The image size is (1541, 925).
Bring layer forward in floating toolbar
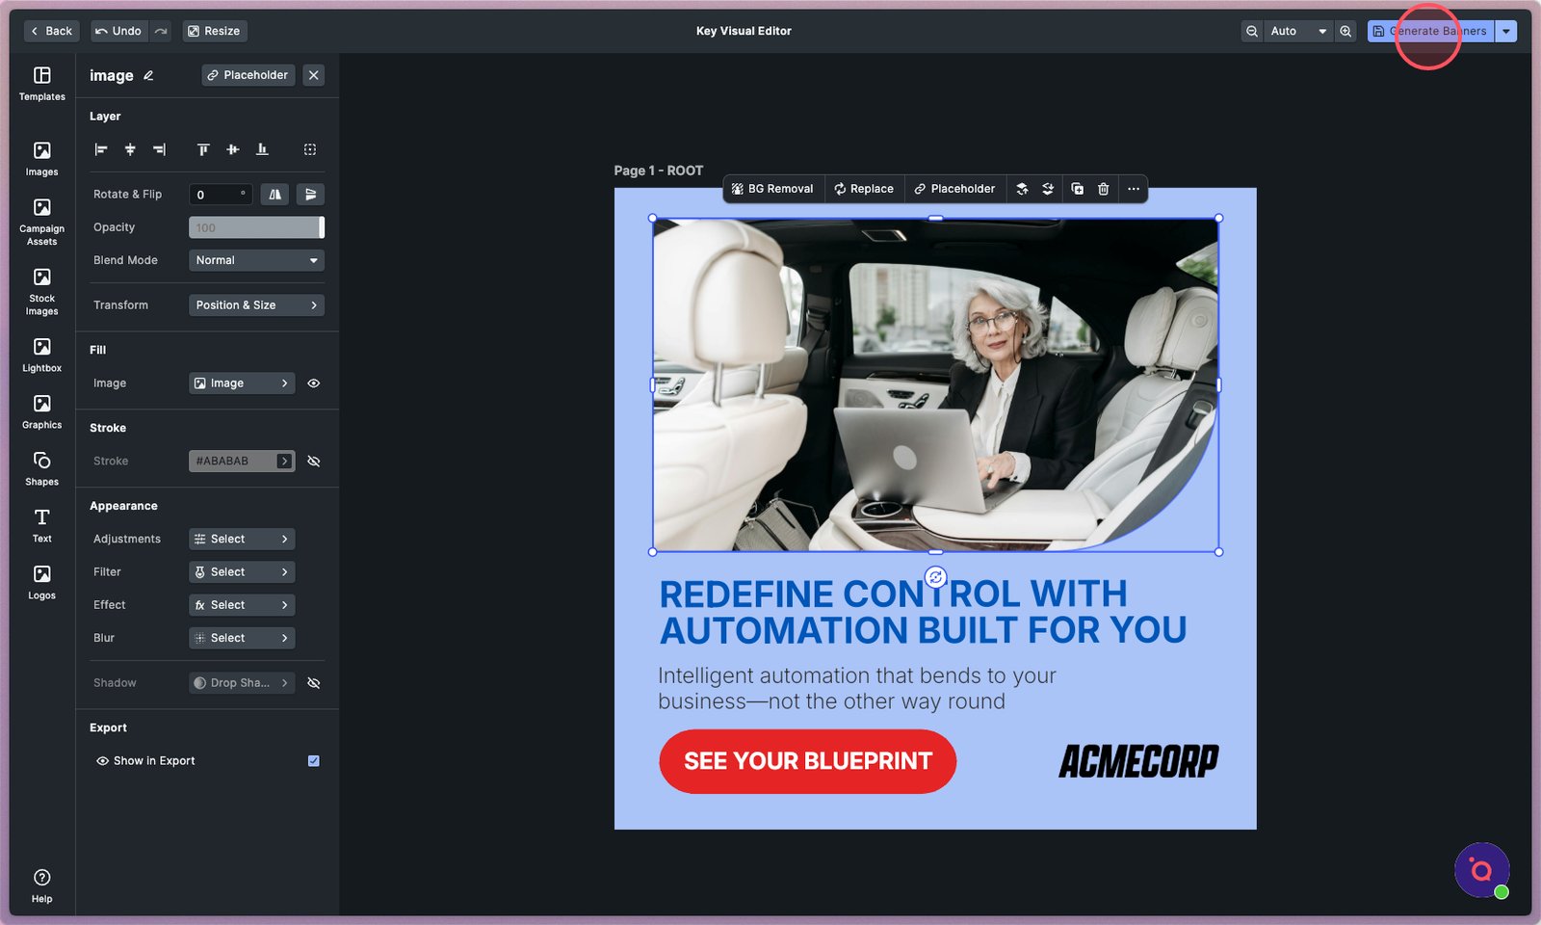click(x=1022, y=189)
